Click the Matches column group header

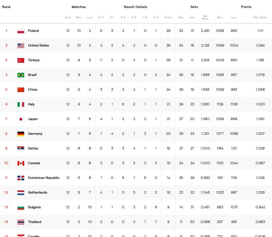pyautogui.click(x=79, y=7)
